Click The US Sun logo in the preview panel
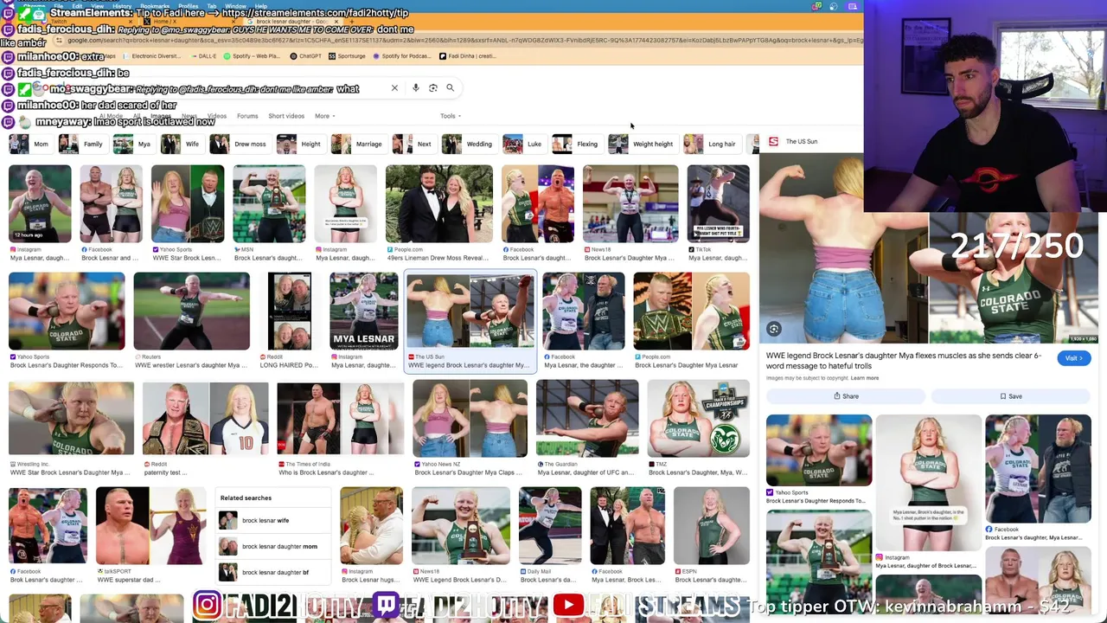Screen dimensions: 1107x623 coord(774,142)
